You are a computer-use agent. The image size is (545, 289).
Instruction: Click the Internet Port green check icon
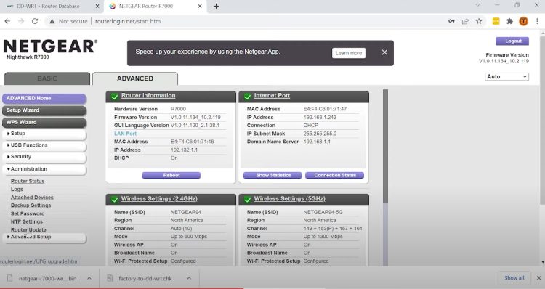(248, 97)
